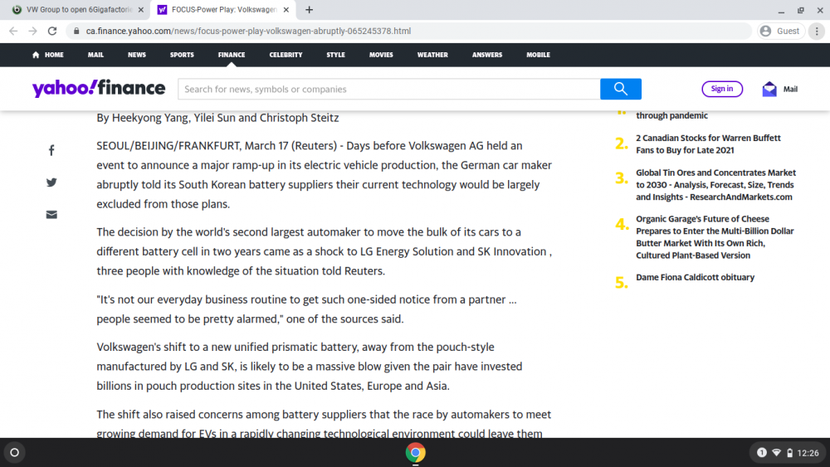Open Dame Fiona Caldicott obituary link

pyautogui.click(x=695, y=277)
